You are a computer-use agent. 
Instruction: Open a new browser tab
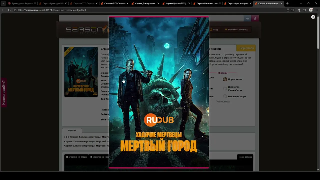click(287, 3)
